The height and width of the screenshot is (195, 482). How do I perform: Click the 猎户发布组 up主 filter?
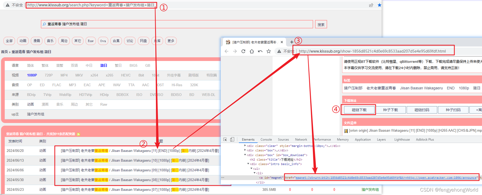point(36,114)
